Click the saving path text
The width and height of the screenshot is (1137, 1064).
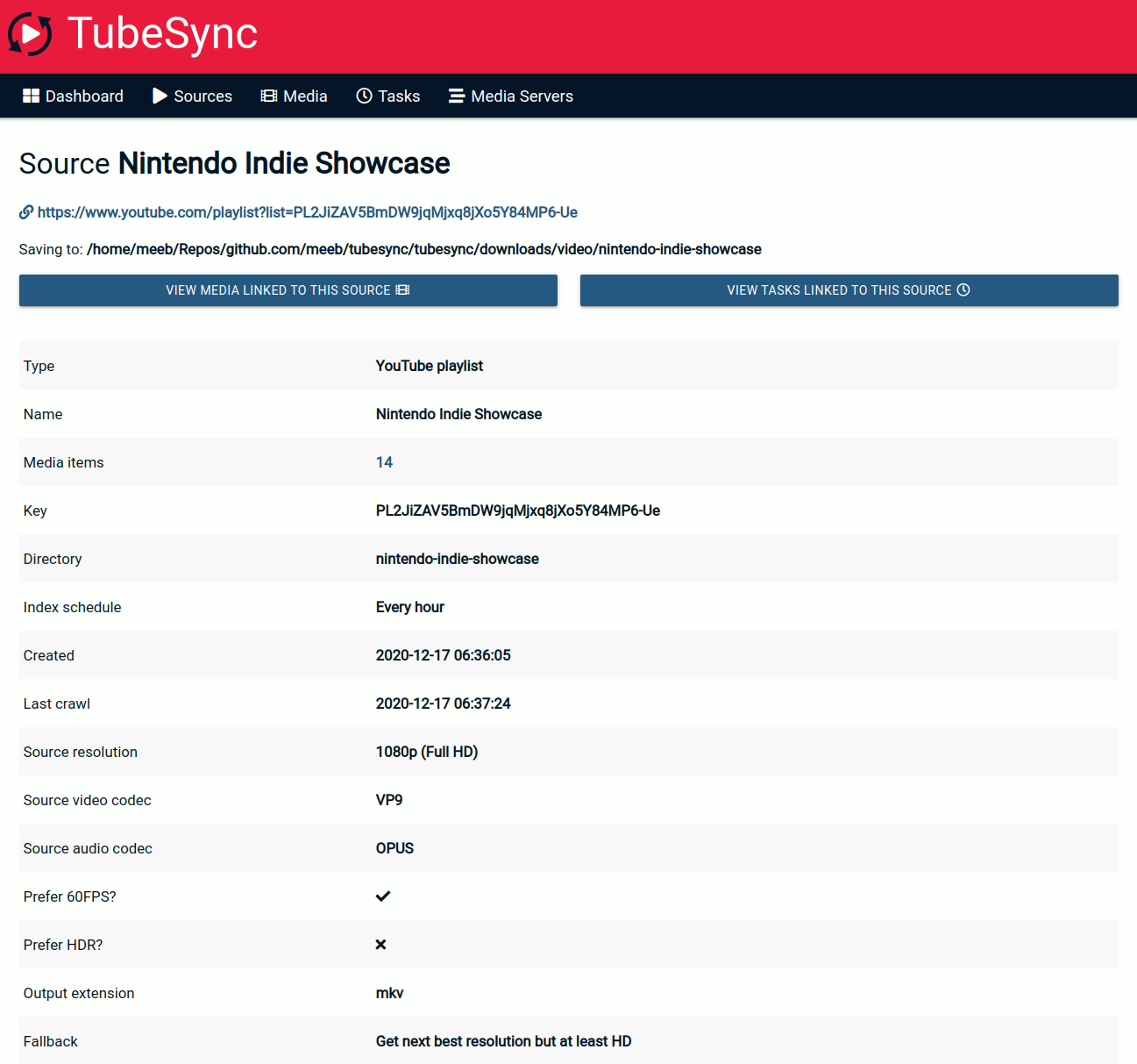coord(424,249)
